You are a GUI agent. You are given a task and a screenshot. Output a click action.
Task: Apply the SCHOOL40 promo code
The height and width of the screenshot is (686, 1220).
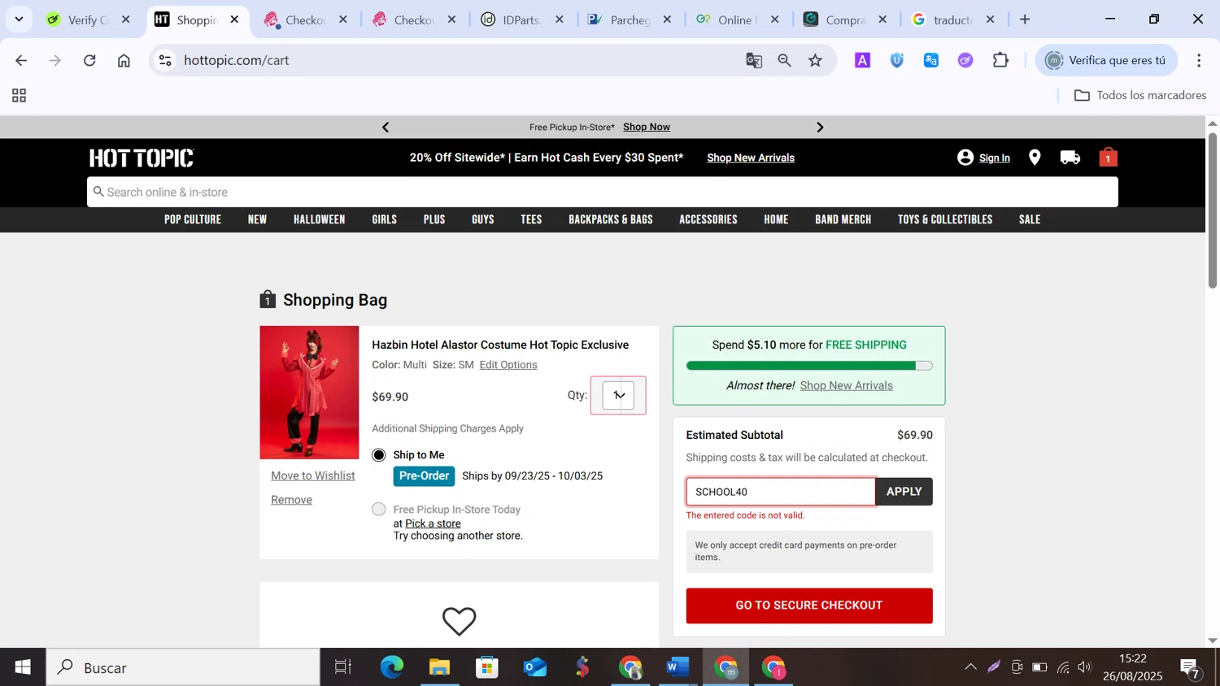(x=904, y=492)
